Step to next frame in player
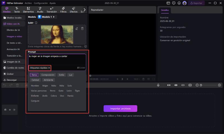The height and width of the screenshot is (134, 224). click(x=127, y=79)
